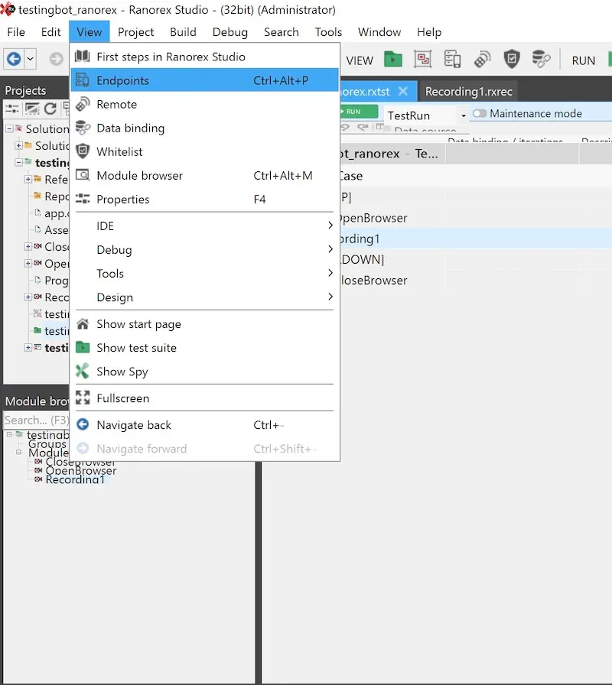Open the Help menu

point(429,32)
